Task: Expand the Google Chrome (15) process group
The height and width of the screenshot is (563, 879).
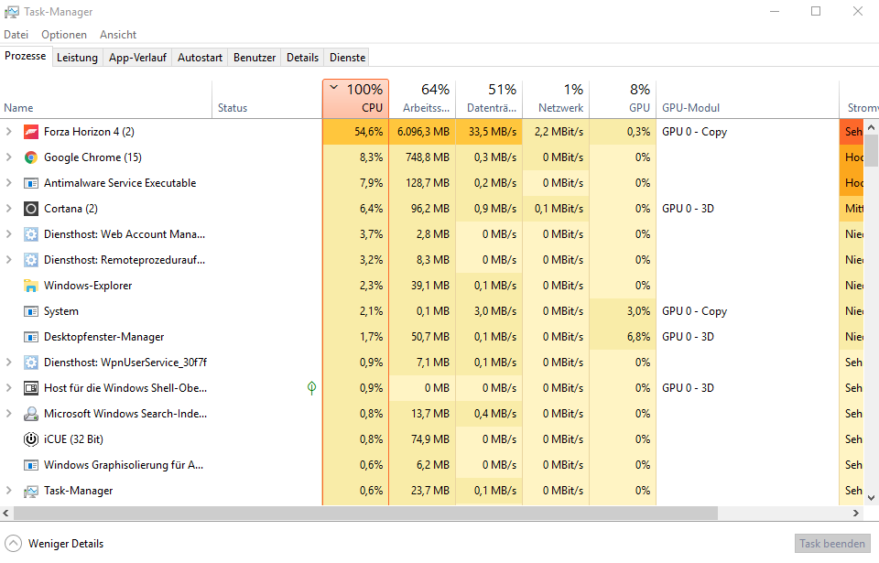Action: click(8, 157)
